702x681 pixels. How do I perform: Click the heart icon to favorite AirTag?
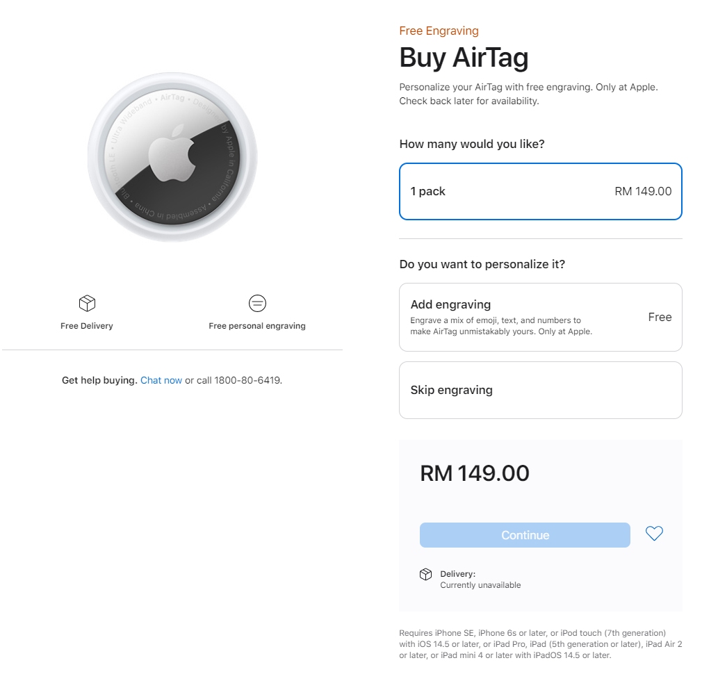pos(653,534)
